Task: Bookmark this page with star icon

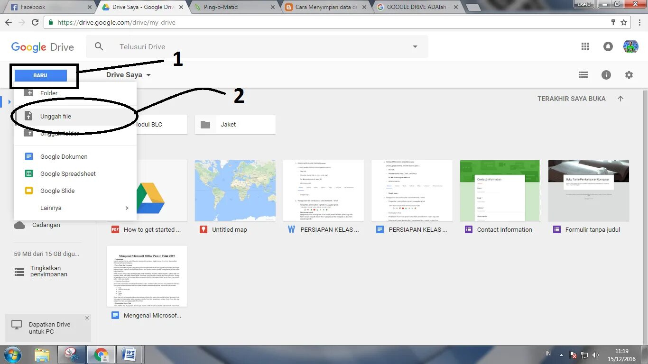Action: (x=624, y=22)
